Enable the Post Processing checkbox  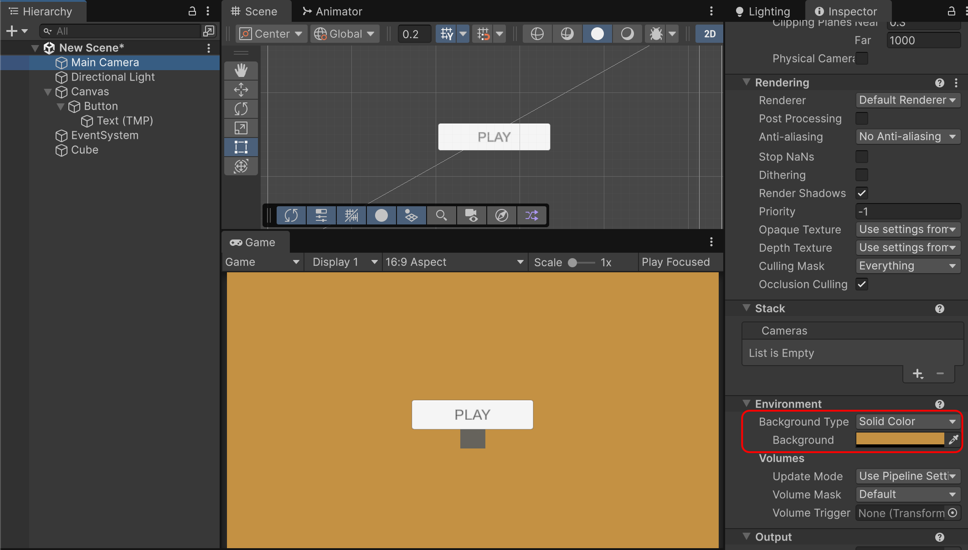861,118
